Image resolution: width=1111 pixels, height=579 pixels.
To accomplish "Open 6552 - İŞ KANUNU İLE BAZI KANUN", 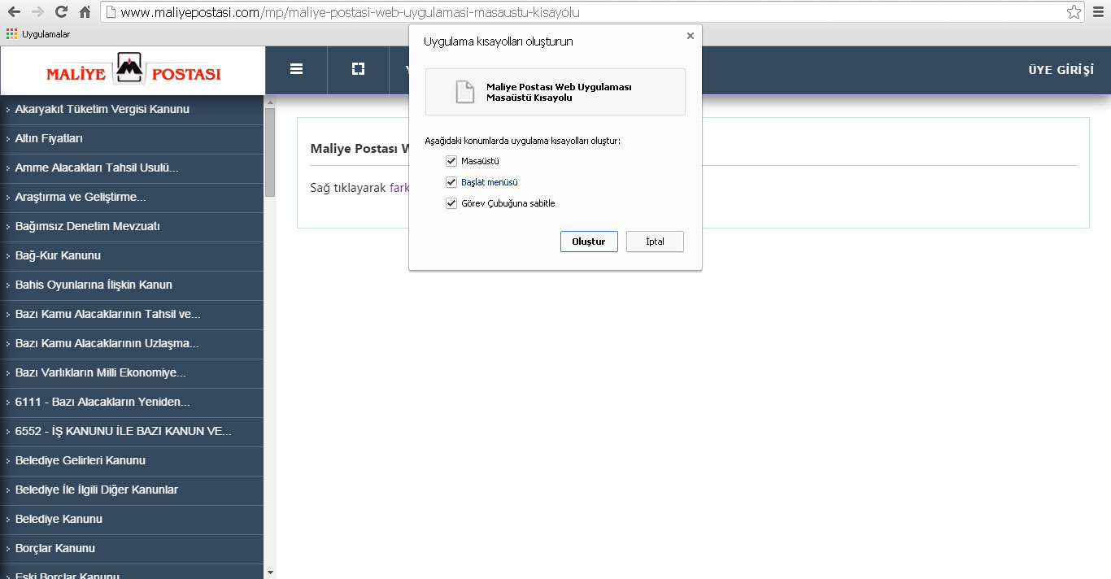I will coord(132,431).
